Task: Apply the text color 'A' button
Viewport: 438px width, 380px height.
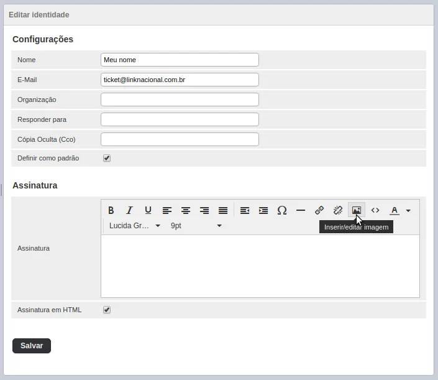Action: 394,210
